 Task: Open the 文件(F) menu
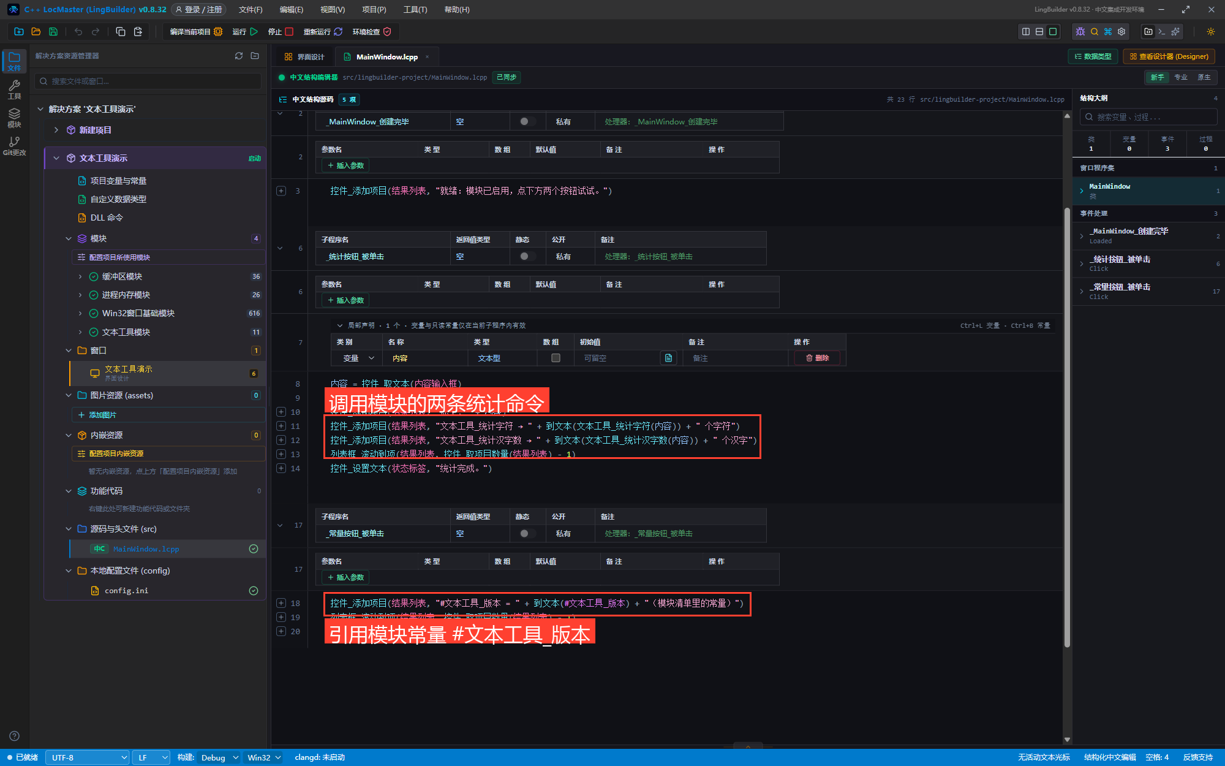click(x=251, y=10)
